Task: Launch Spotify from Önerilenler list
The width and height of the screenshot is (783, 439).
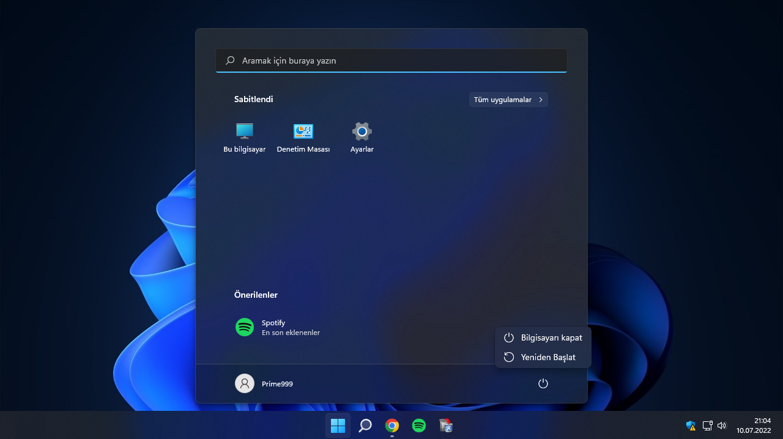Action: pyautogui.click(x=278, y=327)
